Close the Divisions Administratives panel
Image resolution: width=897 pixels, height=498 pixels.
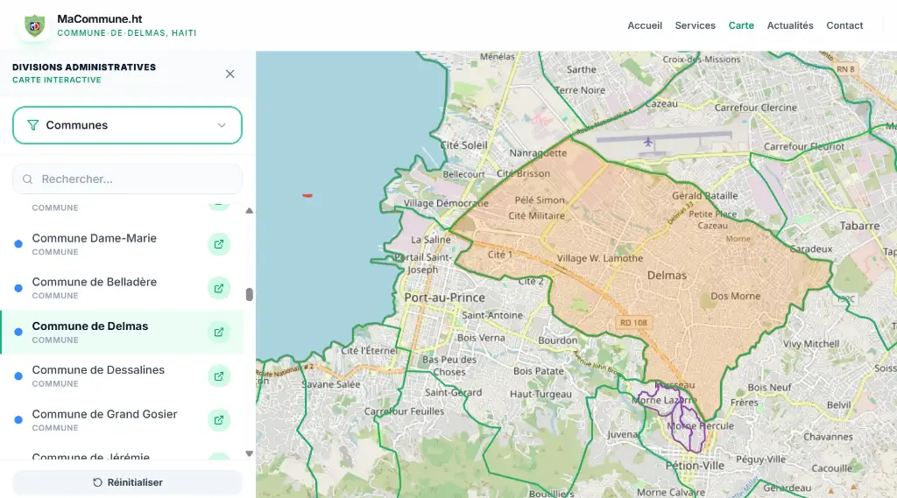point(230,74)
